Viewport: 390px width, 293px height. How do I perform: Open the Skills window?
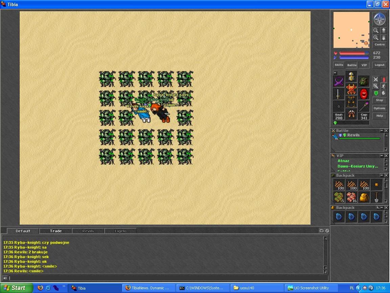pos(339,65)
